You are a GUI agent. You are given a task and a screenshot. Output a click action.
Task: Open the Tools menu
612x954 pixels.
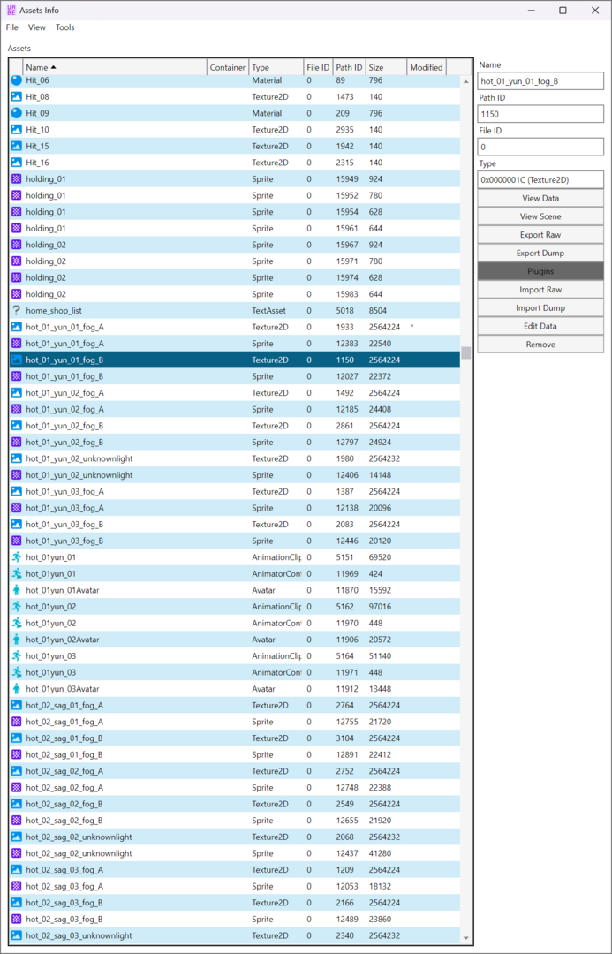point(65,27)
